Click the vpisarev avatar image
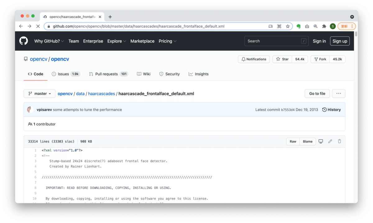 pyautogui.click(x=30, y=109)
